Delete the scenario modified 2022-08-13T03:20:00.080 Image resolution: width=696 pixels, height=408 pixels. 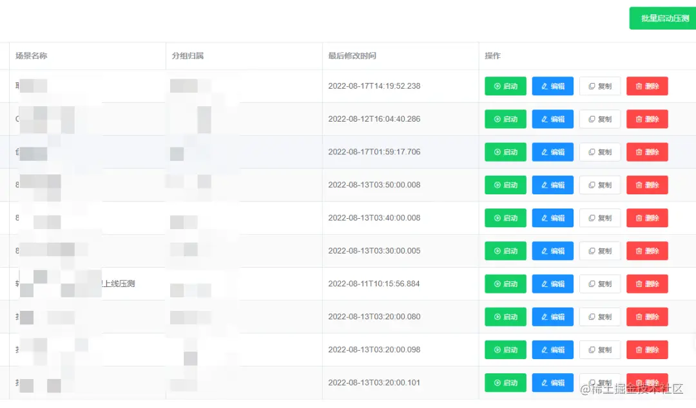(x=647, y=317)
